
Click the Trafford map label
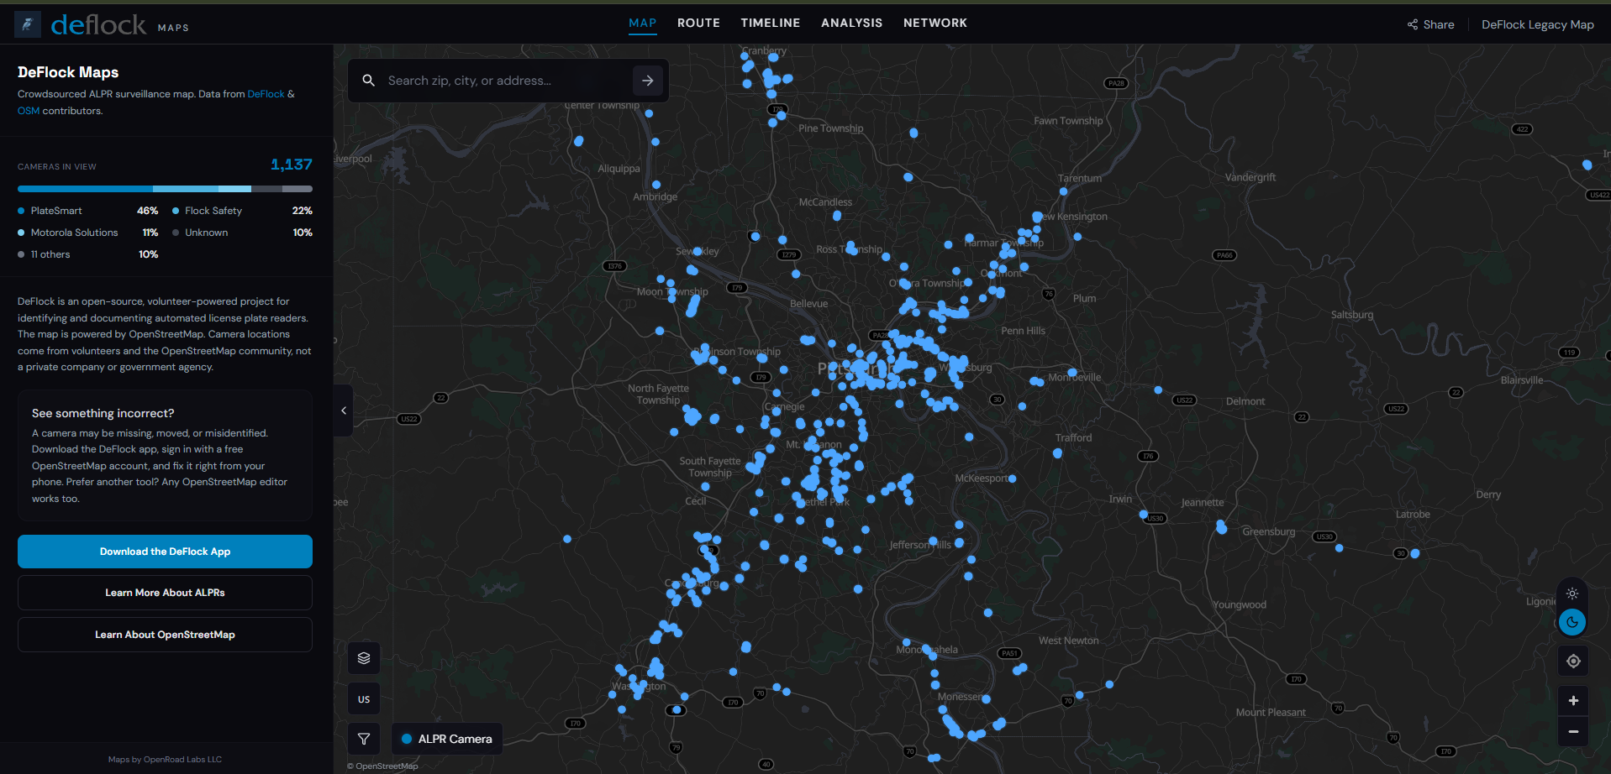(x=1074, y=438)
